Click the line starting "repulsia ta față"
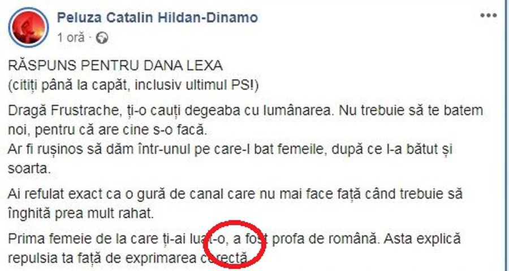The width and height of the screenshot is (509, 271). (x=128, y=258)
